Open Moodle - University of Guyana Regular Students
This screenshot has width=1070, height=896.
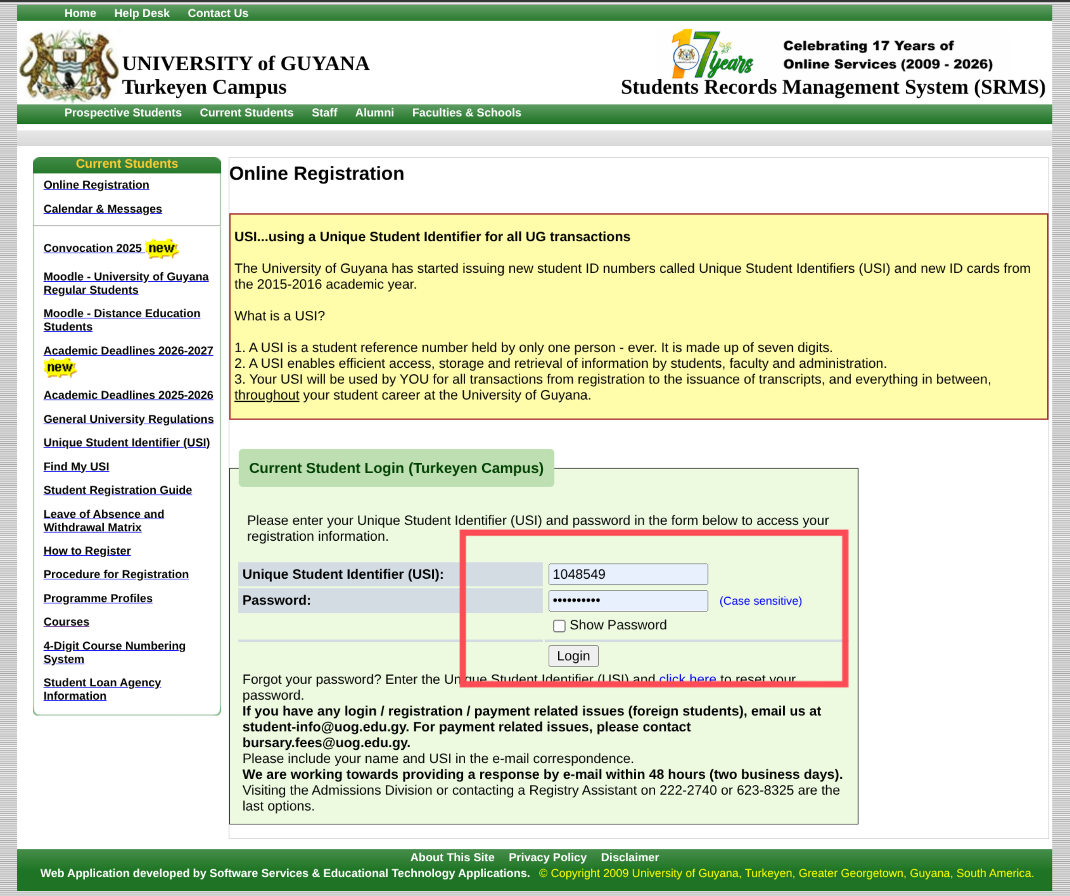click(126, 283)
